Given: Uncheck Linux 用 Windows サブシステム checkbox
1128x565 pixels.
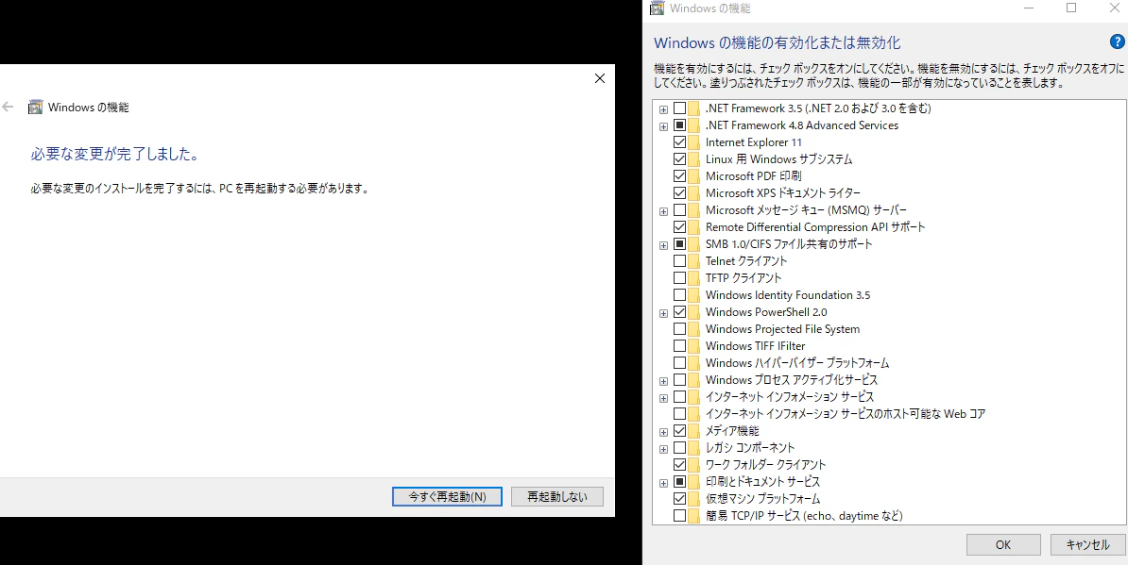Looking at the screenshot, I should point(679,159).
